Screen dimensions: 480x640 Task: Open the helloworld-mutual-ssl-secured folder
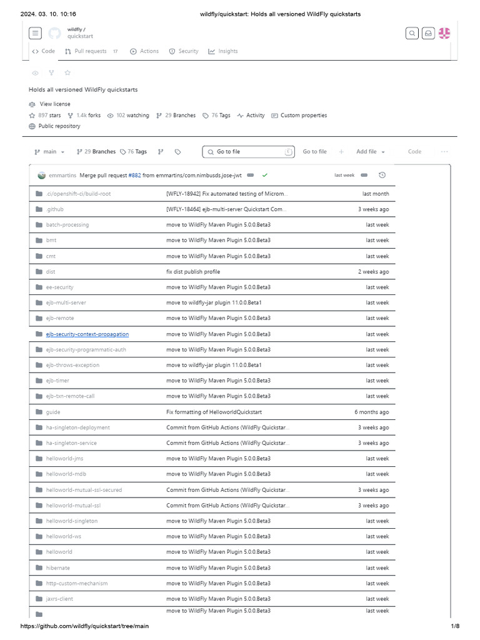[84, 490]
